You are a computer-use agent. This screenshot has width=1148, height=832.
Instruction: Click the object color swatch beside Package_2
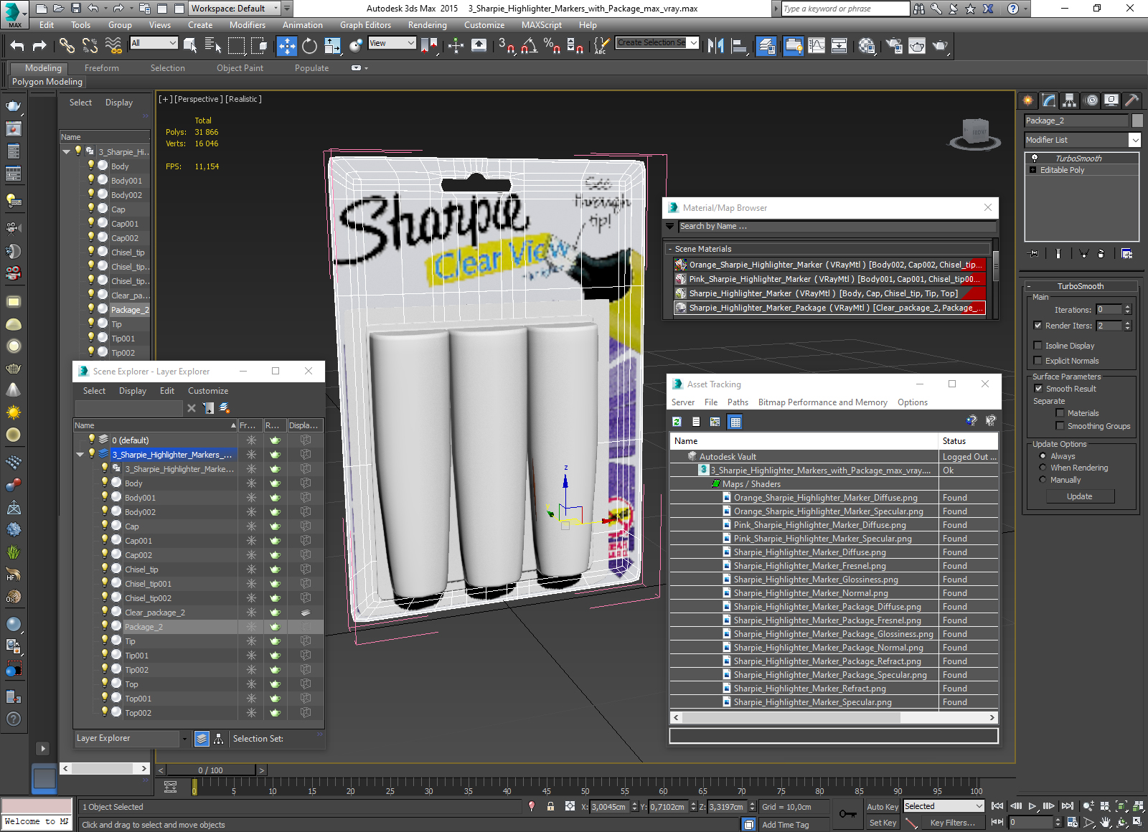coord(1137,120)
